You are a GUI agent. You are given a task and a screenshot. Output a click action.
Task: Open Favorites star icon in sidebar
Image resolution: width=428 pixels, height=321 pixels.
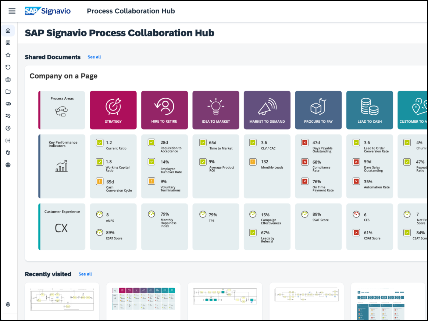8,55
